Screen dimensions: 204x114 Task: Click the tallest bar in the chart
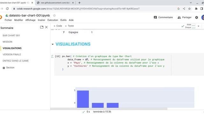(83, 99)
